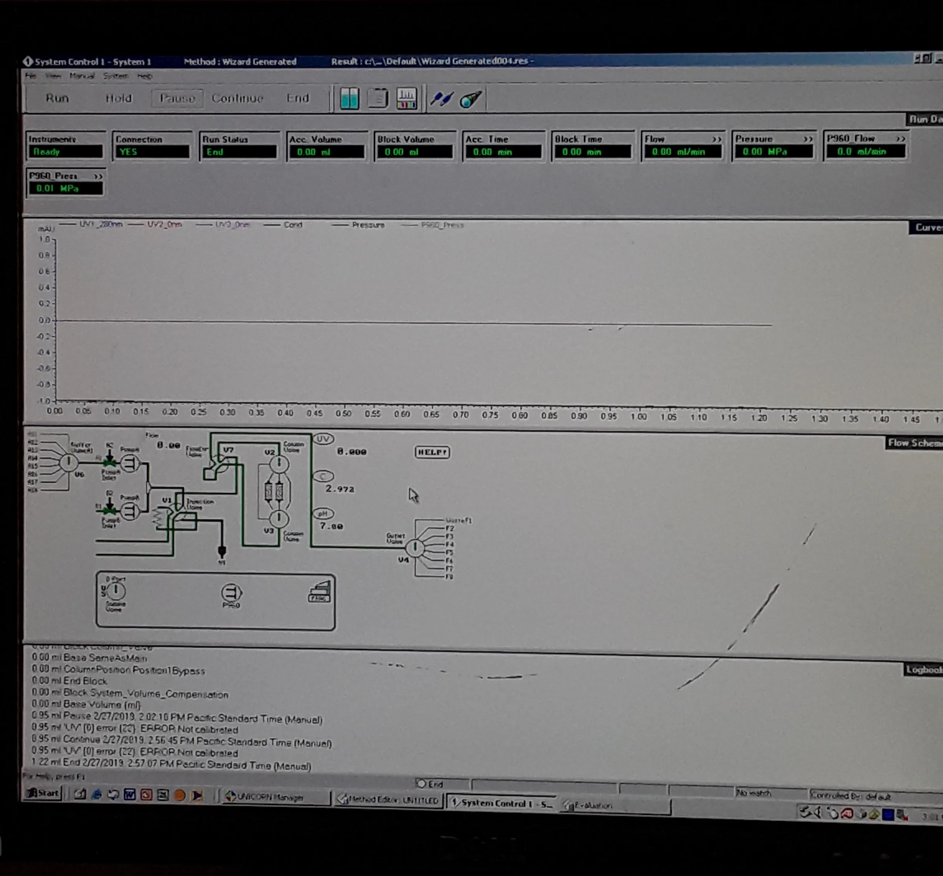Click the Frac fraction collector symbol
This screenshot has width=943, height=876.
click(x=320, y=592)
